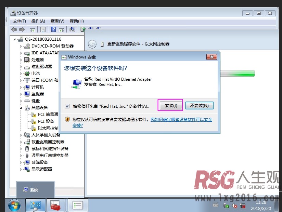Open the 操作(A) menu
This screenshot has width=282, height=212.
click(x=38, y=21)
